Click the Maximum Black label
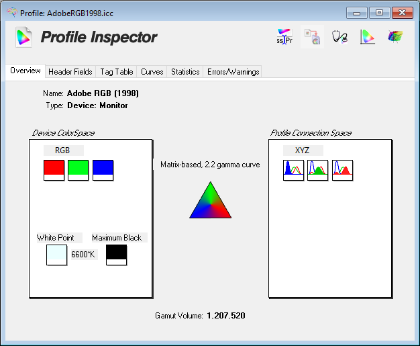Screen dimensions: 420x346 pos(119,238)
